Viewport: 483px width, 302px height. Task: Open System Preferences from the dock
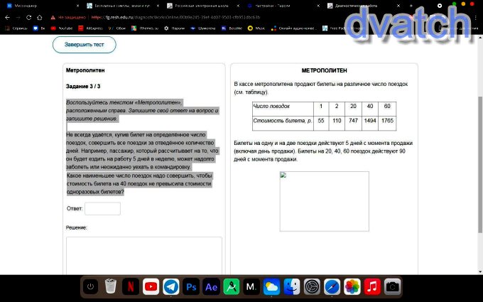tap(312, 286)
